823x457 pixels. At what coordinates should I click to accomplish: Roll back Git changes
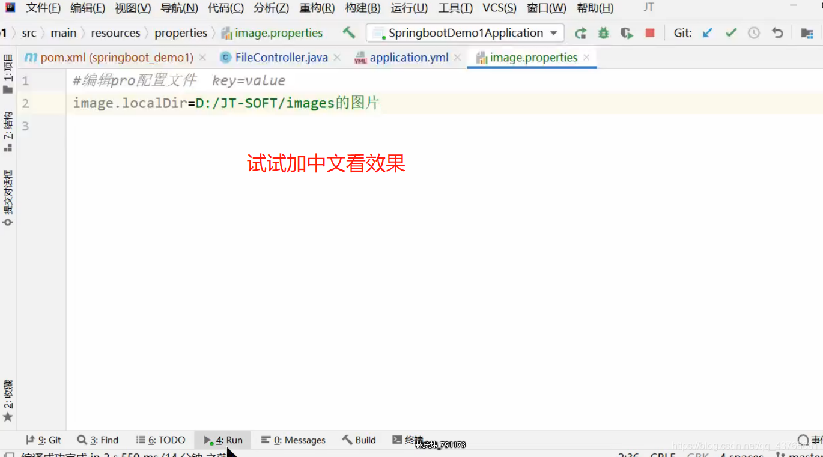point(777,34)
